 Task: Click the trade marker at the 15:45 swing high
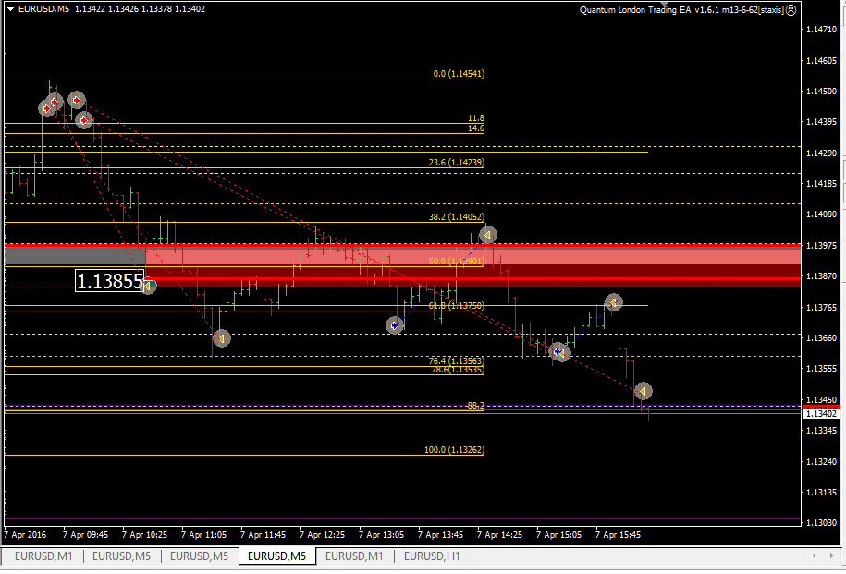(614, 302)
